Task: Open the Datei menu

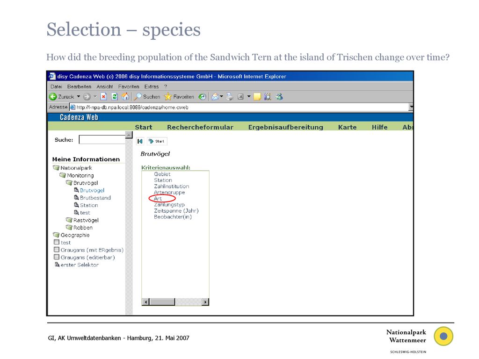Action: [x=56, y=86]
